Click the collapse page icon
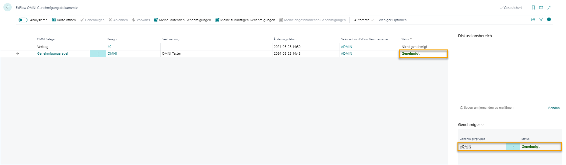 pyautogui.click(x=549, y=8)
